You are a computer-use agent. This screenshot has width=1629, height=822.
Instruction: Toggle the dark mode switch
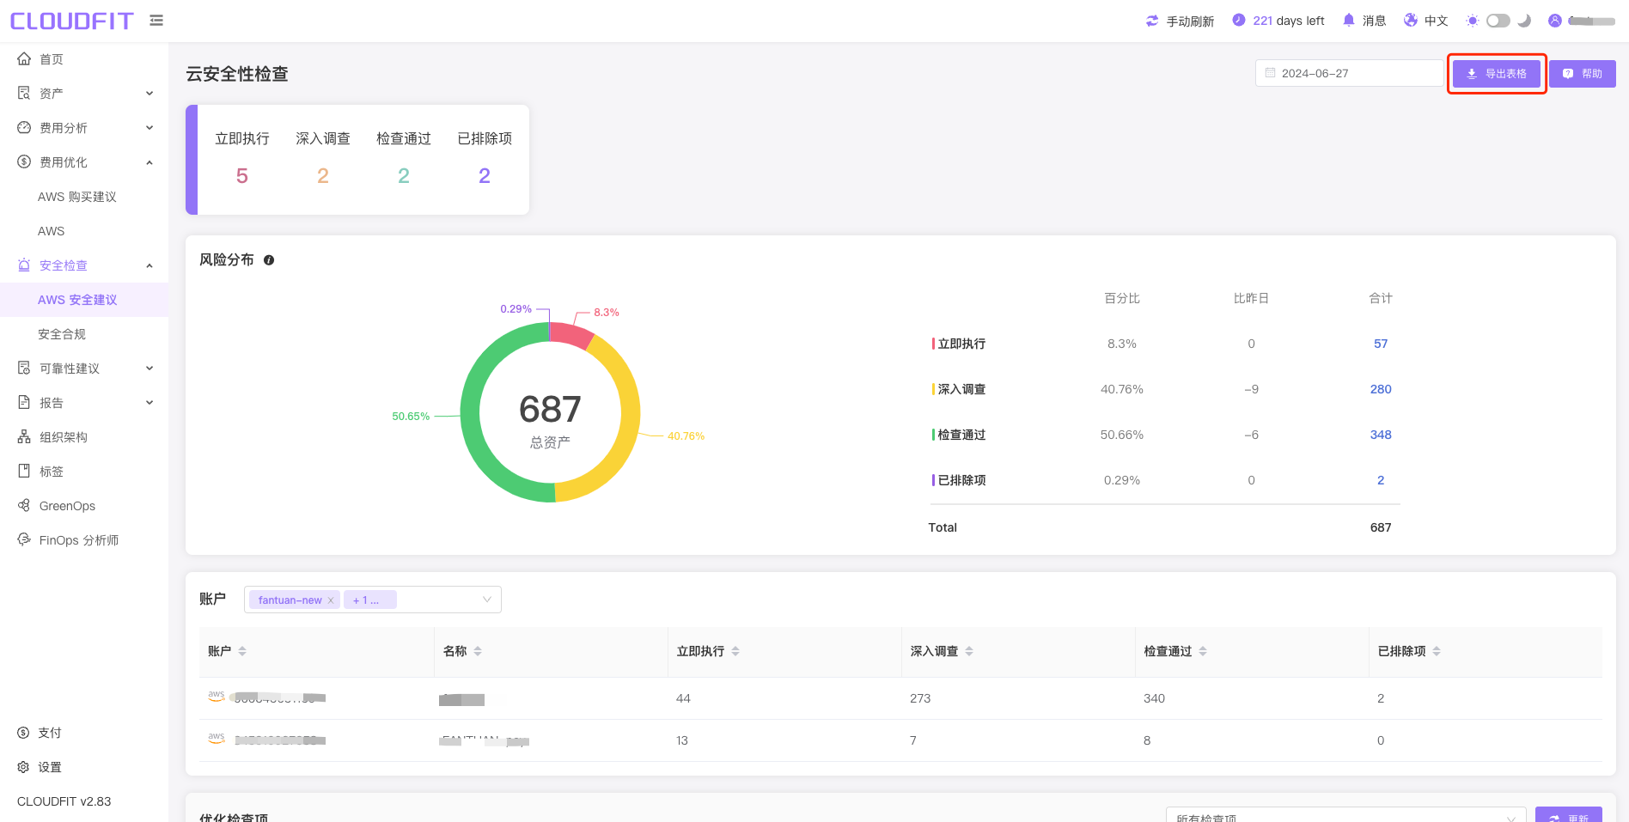pyautogui.click(x=1498, y=21)
